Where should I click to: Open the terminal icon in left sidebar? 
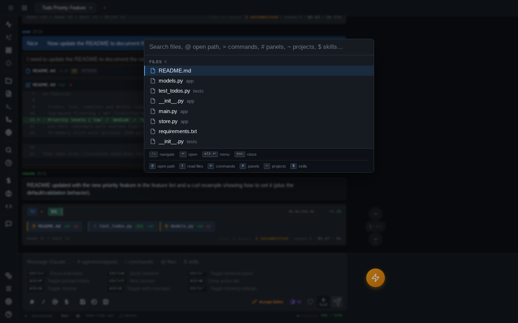9,107
